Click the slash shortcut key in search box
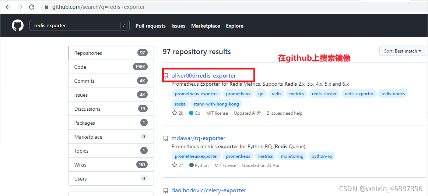This screenshot has height=196, width=428. coord(124,26)
